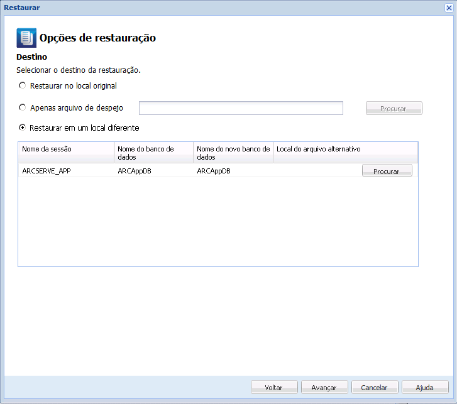457x404 pixels.
Task: Click ARCAppDB under database name column
Action: [153, 171]
